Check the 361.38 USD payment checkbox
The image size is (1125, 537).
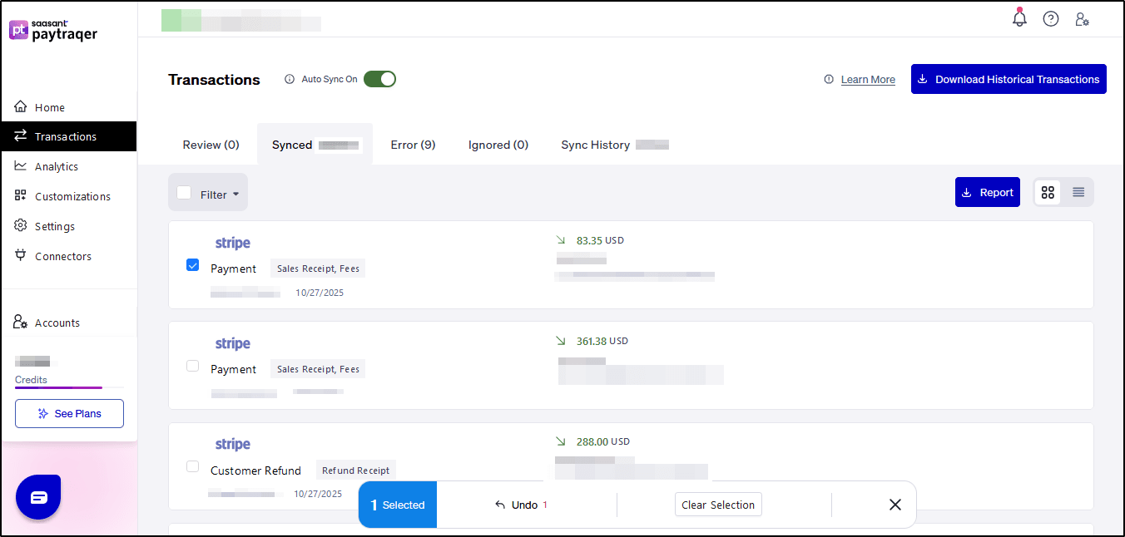point(193,366)
